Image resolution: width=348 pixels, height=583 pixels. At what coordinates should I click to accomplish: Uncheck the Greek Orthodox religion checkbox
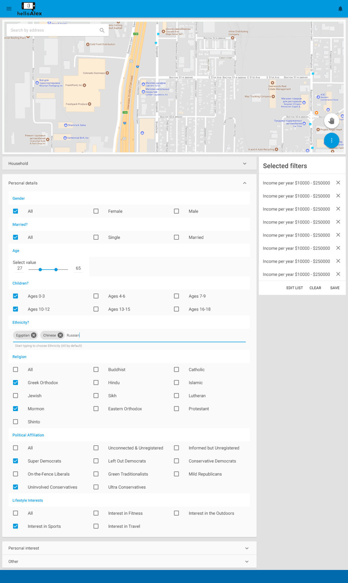16,383
